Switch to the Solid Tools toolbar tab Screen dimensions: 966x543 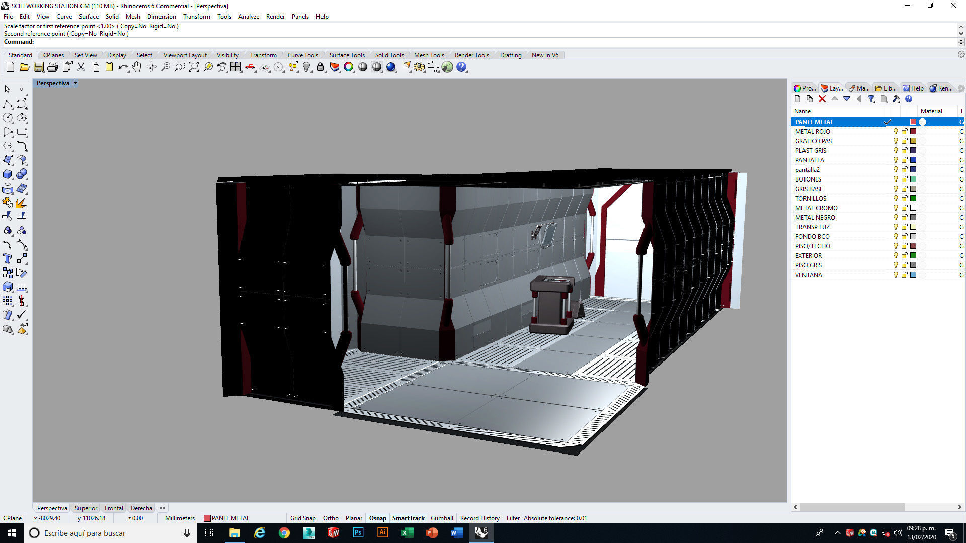pos(389,55)
